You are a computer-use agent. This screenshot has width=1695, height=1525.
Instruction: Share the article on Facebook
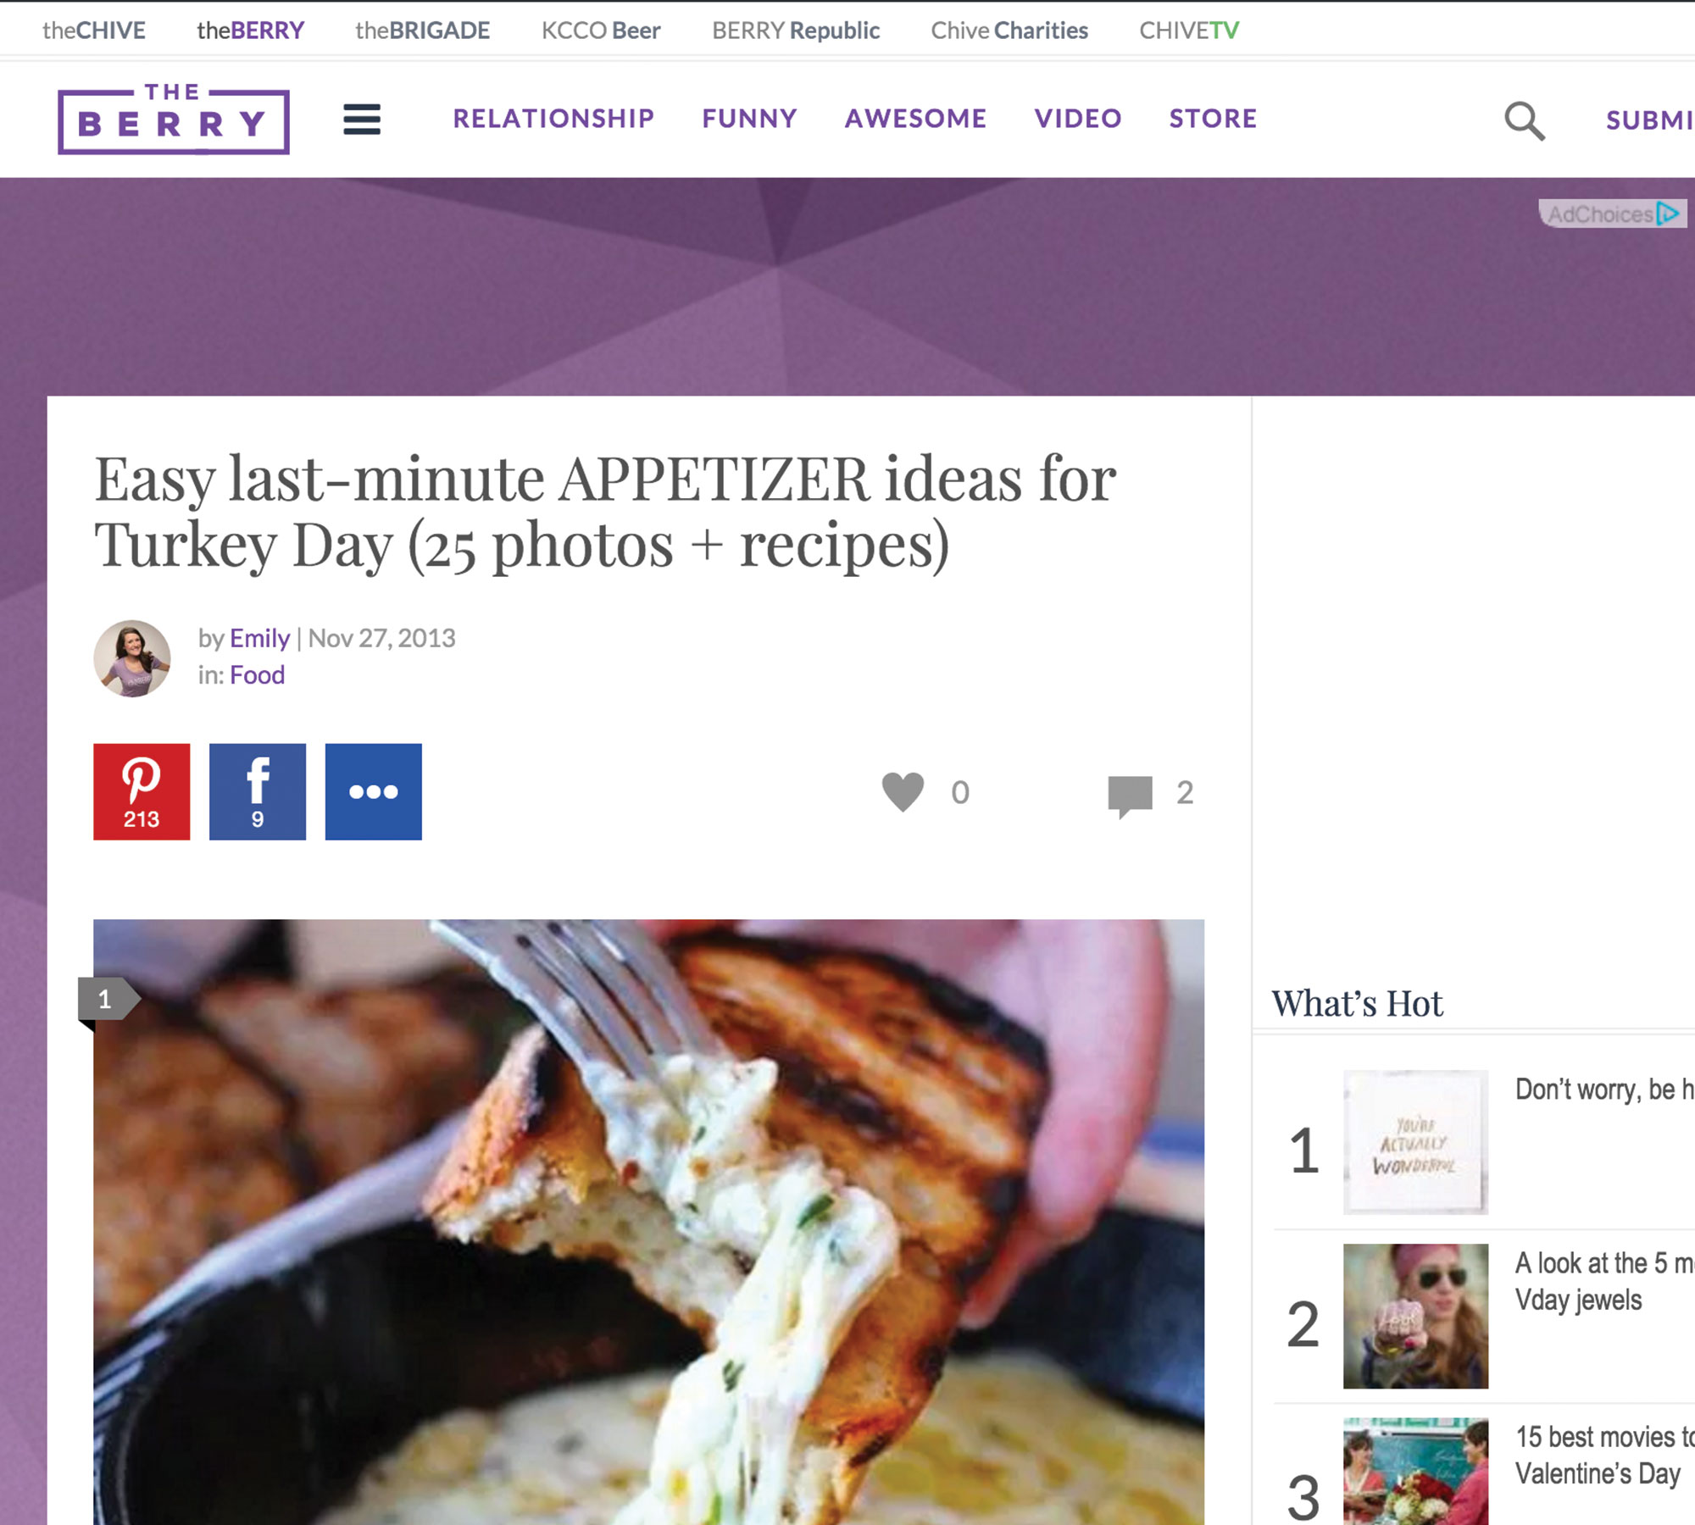coord(258,791)
